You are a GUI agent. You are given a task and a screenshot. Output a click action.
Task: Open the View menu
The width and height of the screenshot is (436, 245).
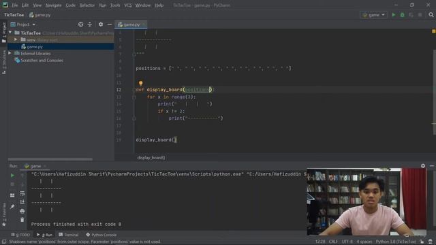(37, 5)
